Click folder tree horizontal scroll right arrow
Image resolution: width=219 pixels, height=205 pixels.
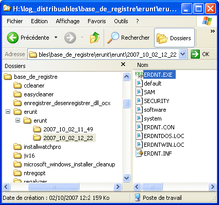tap(118, 186)
